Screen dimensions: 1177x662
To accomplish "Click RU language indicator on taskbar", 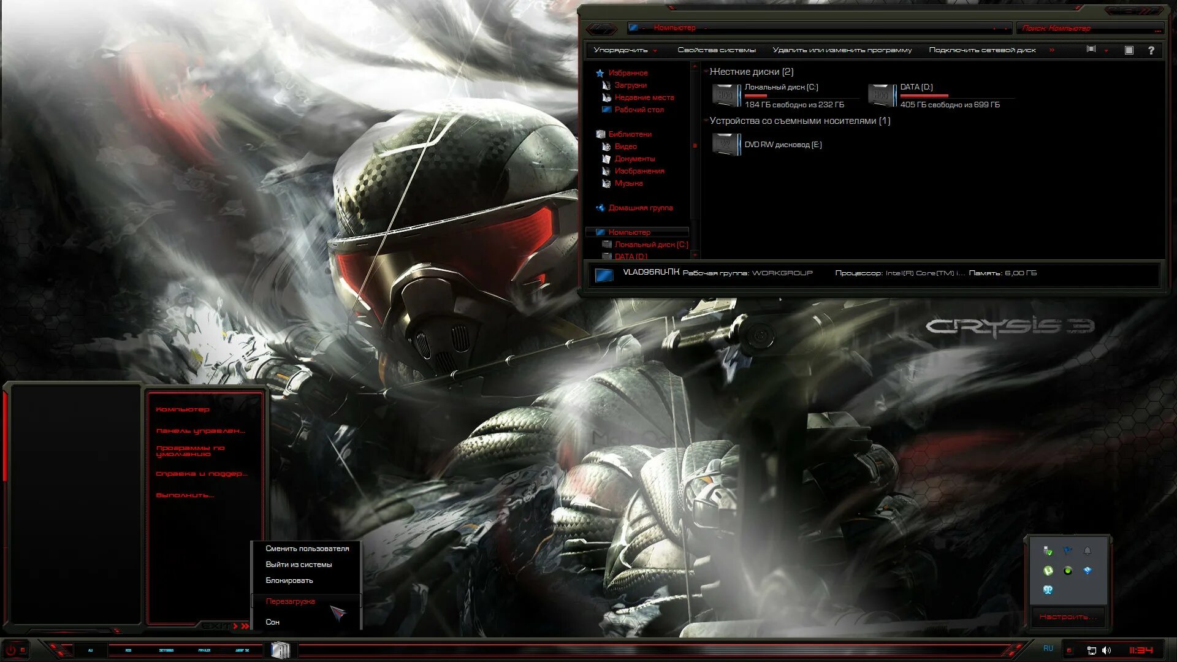I will click(1048, 649).
